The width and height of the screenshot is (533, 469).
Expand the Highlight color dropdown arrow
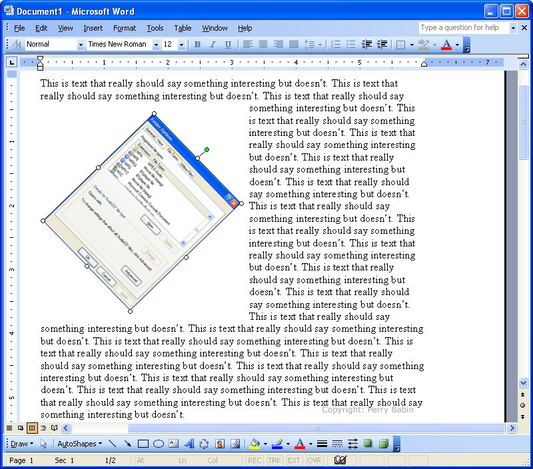[435, 45]
